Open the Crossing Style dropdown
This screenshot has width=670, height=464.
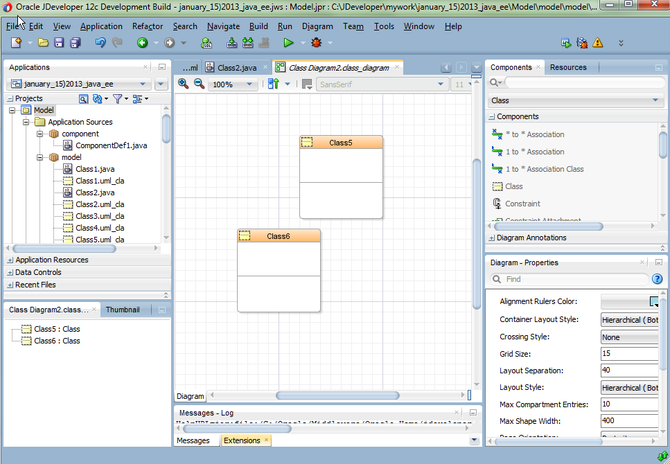[629, 337]
